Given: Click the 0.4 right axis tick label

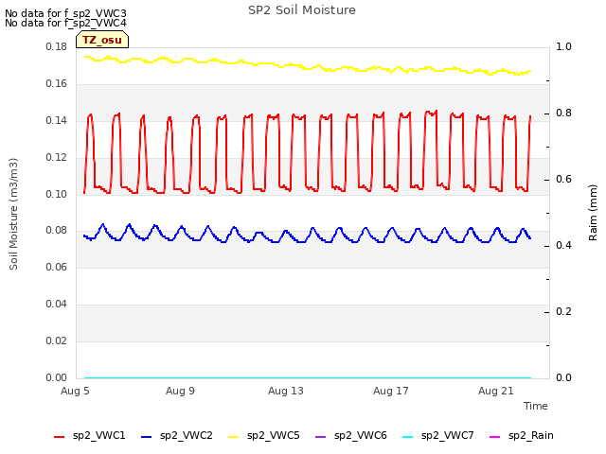Looking at the screenshot, I should point(563,246).
